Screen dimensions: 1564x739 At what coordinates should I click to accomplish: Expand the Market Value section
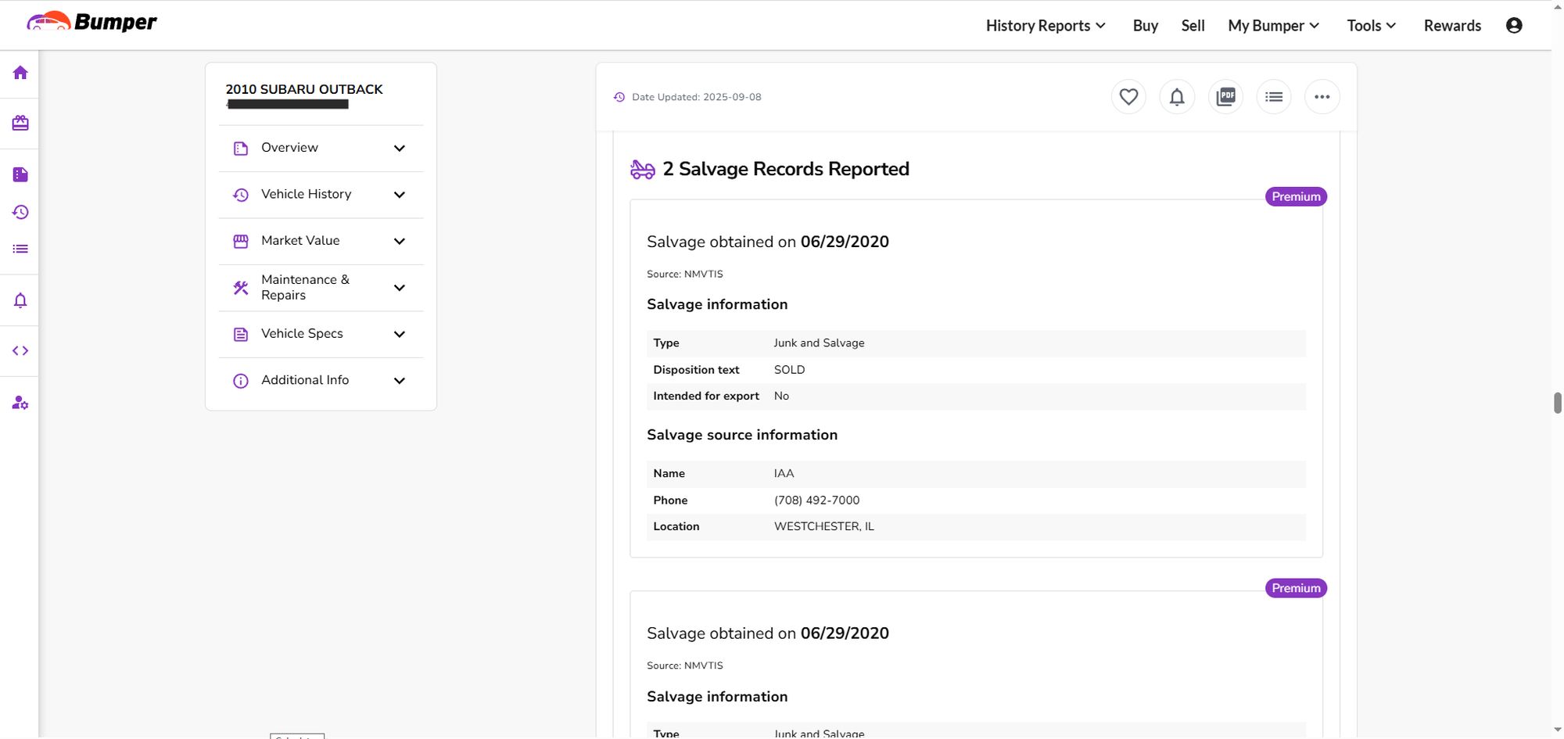321,241
